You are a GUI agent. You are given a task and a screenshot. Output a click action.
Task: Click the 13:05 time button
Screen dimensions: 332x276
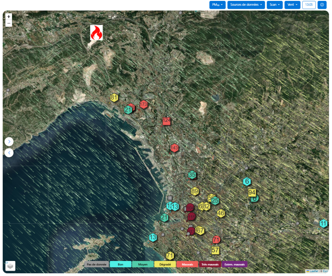(309, 5)
